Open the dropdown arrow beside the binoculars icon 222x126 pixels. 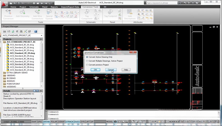coord(182,3)
